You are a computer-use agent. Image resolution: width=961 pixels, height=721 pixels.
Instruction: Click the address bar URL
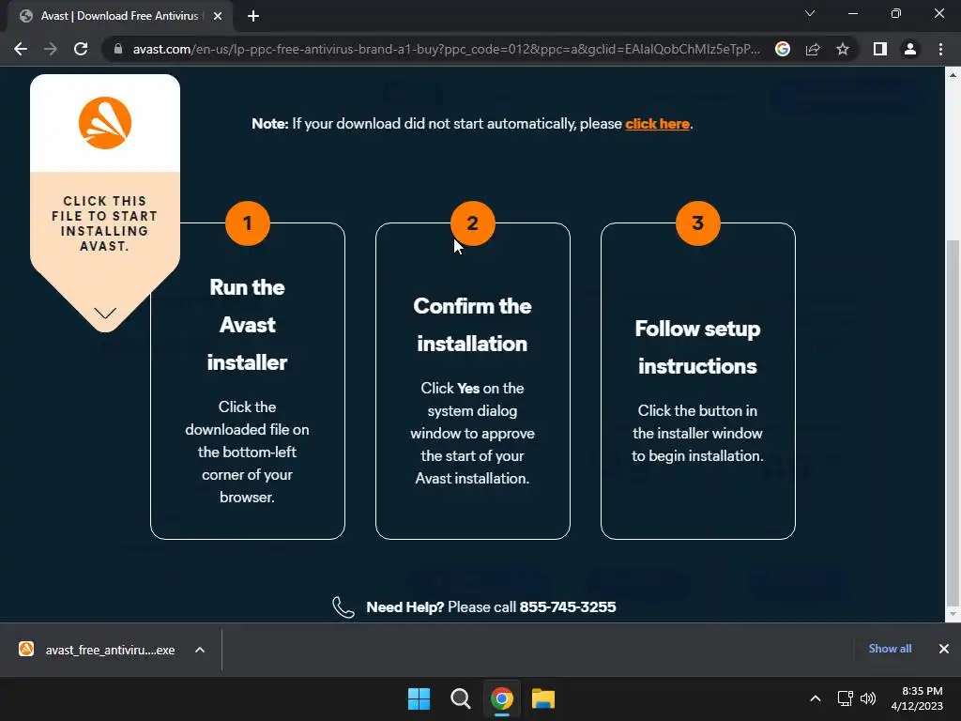tap(446, 49)
